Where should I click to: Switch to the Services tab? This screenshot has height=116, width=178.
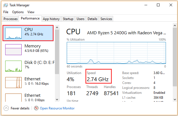[x=106, y=19]
